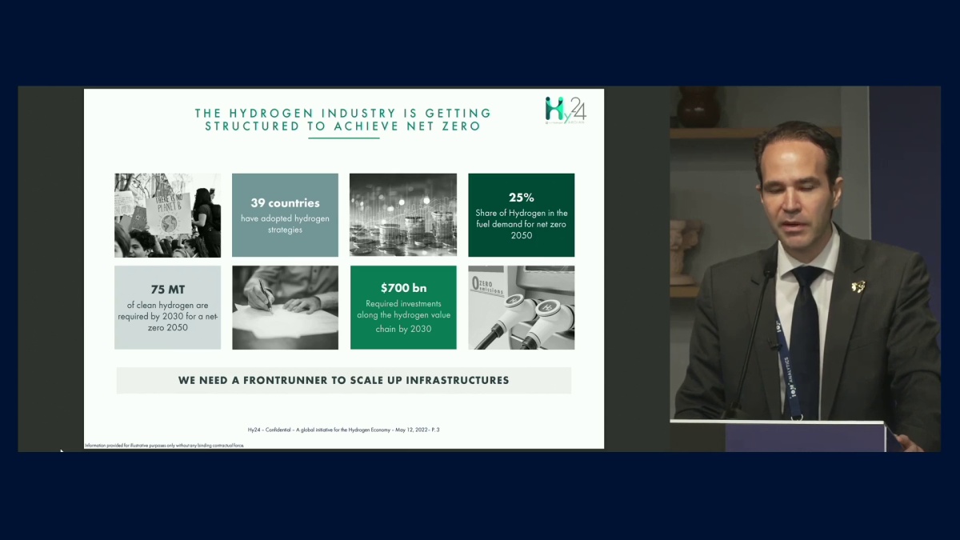The width and height of the screenshot is (960, 540).
Task: Click the stacked coins image tile
Action: point(403,215)
